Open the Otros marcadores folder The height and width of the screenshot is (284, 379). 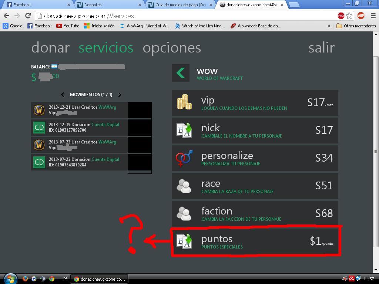coord(356,26)
